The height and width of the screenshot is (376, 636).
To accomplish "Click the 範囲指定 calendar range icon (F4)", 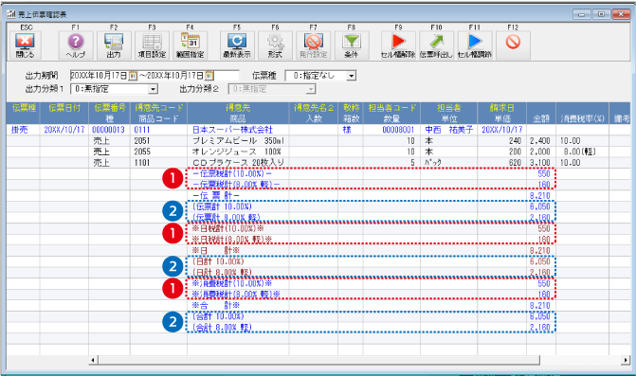I will pyautogui.click(x=191, y=45).
